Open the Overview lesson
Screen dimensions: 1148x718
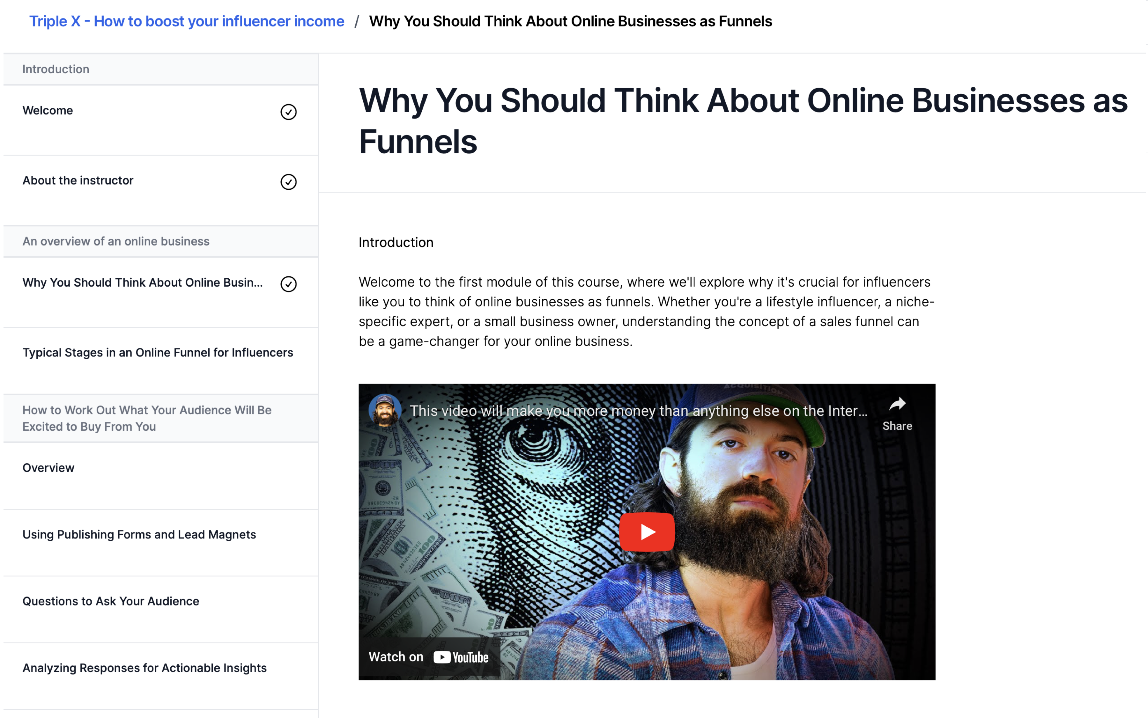(48, 468)
